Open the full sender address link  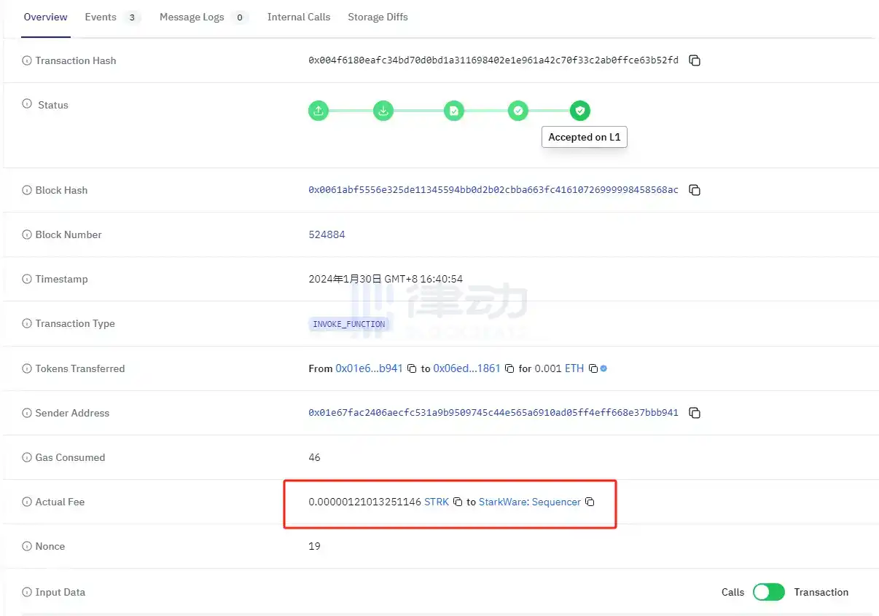tap(493, 413)
